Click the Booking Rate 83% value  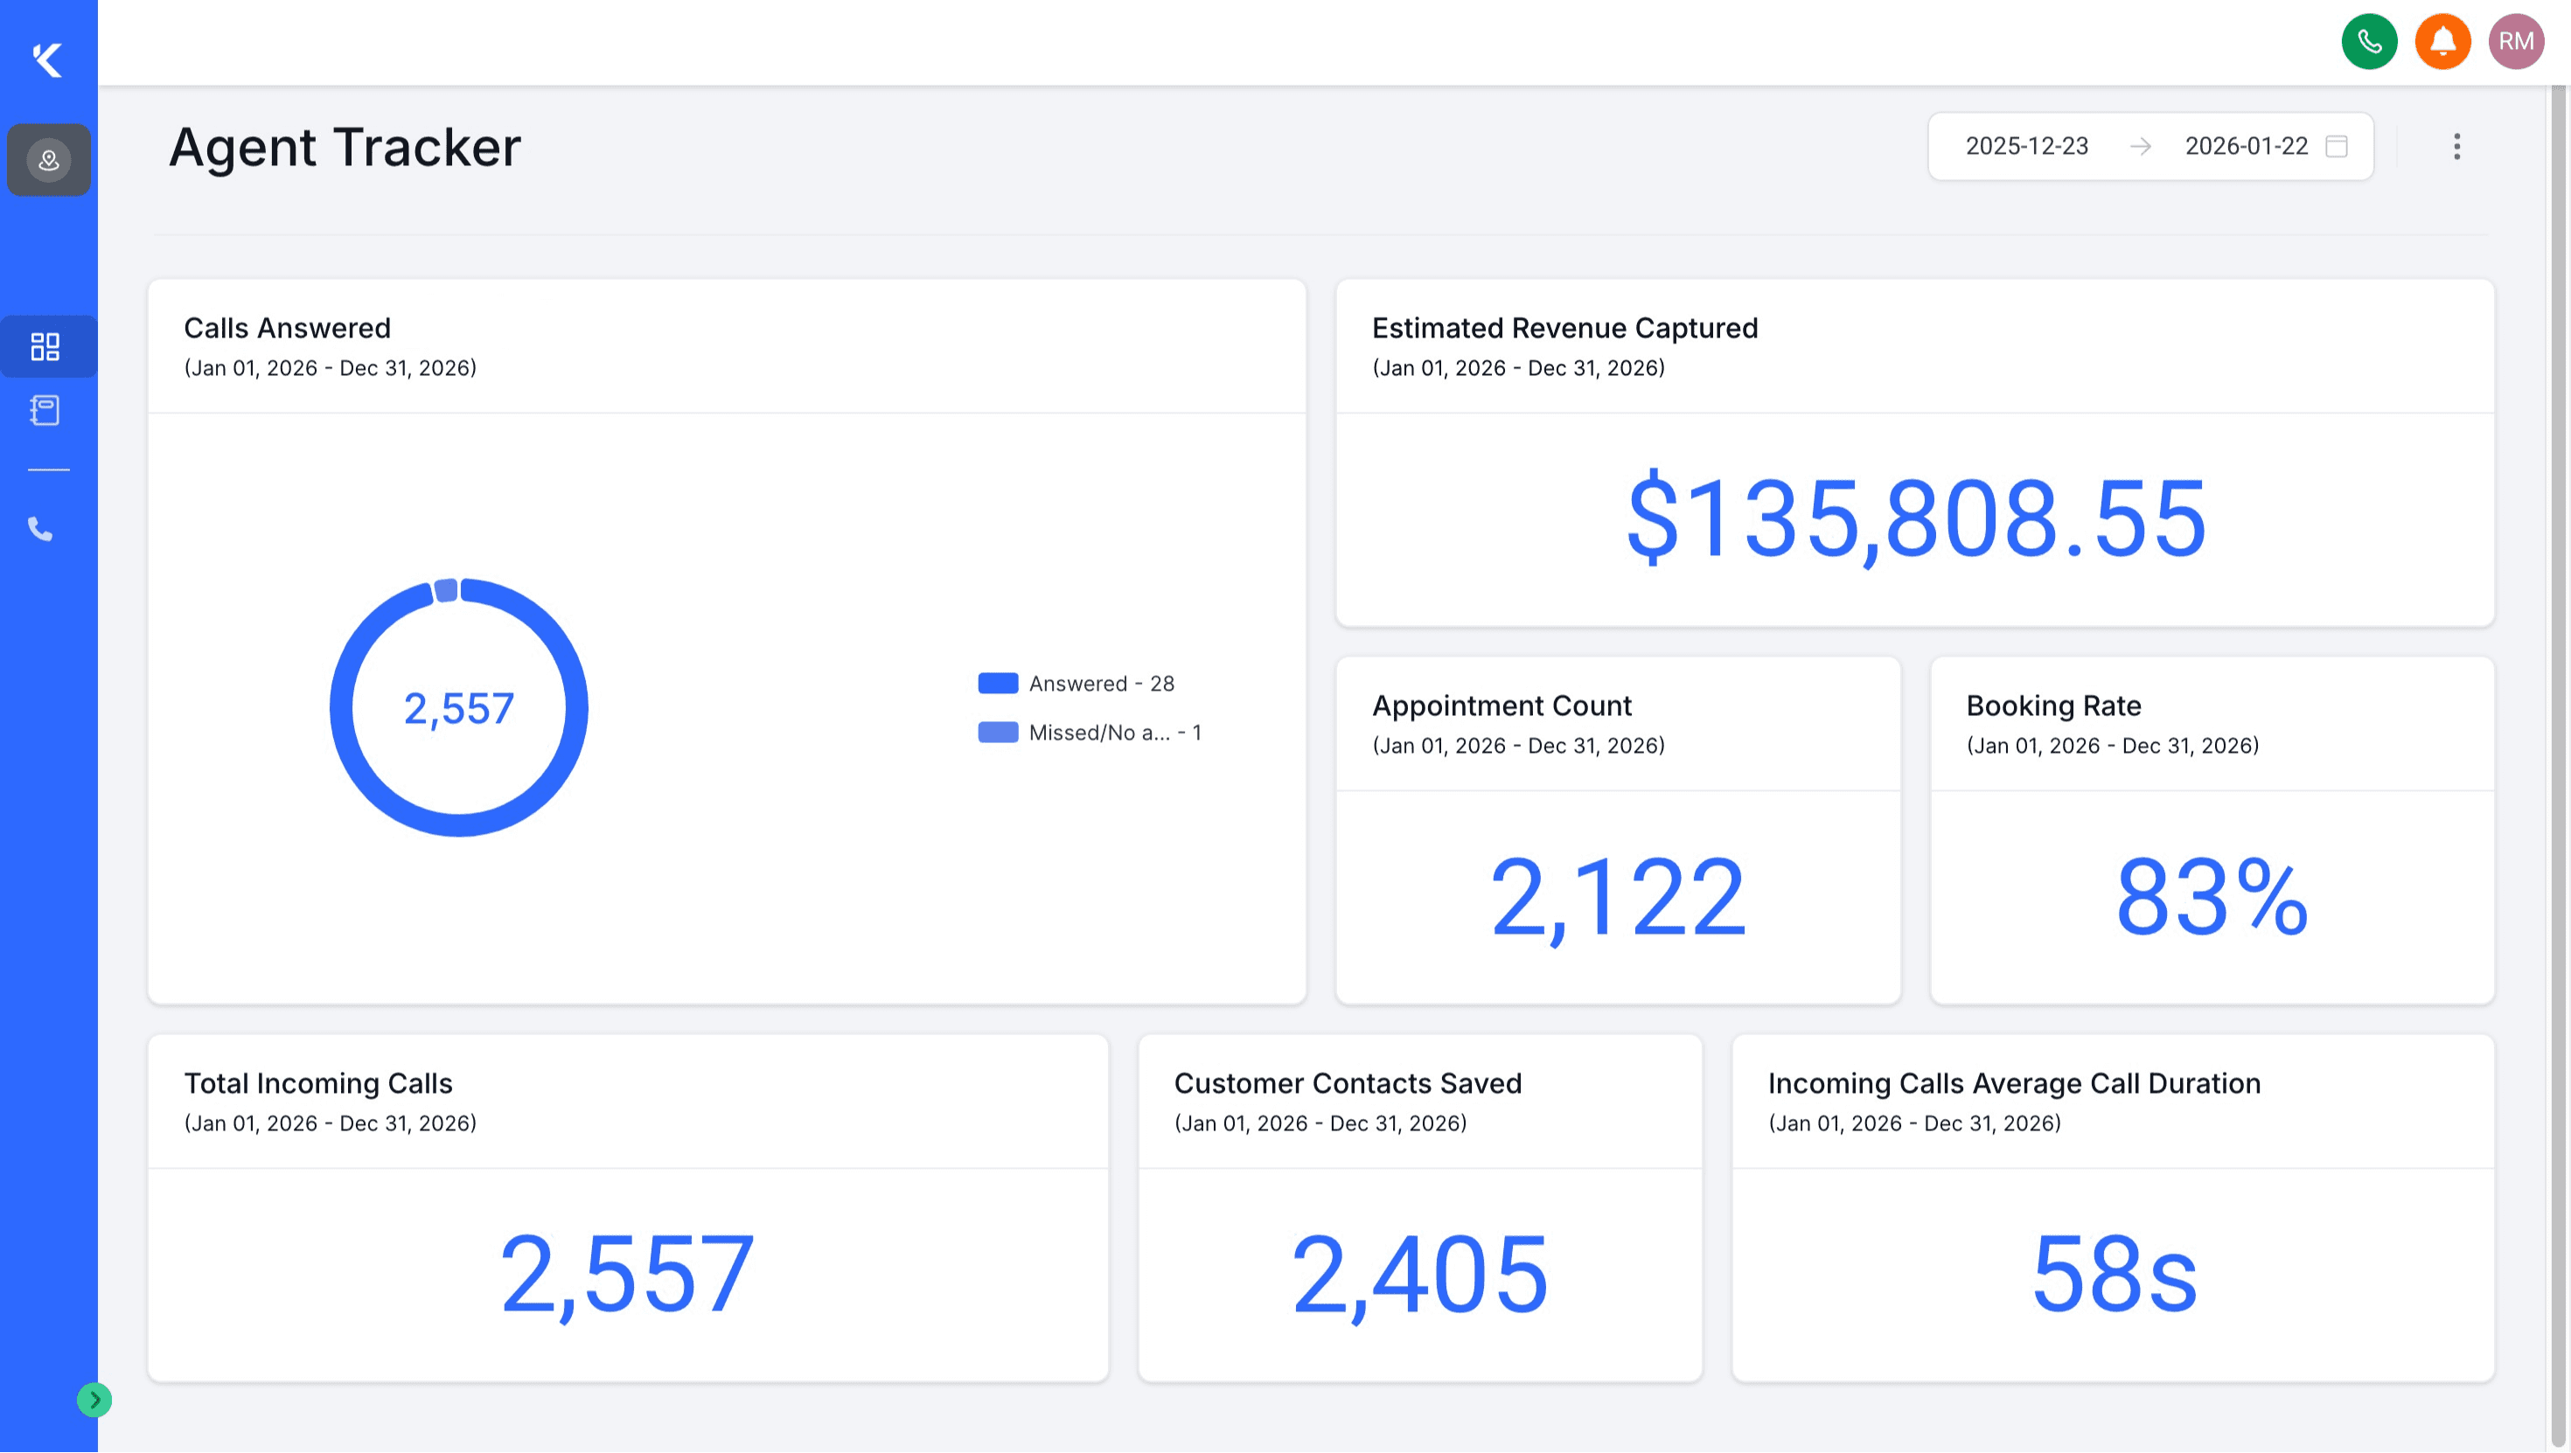(x=2211, y=898)
